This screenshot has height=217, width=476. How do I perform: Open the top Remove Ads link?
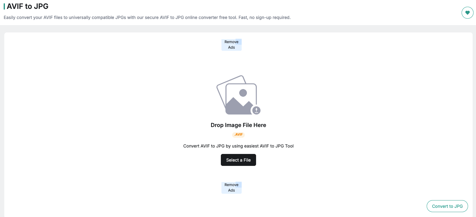(x=232, y=45)
